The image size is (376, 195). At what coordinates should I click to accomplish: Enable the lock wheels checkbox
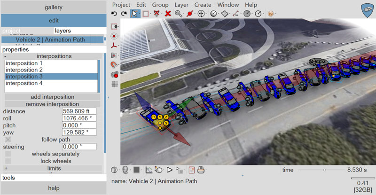point(8,161)
